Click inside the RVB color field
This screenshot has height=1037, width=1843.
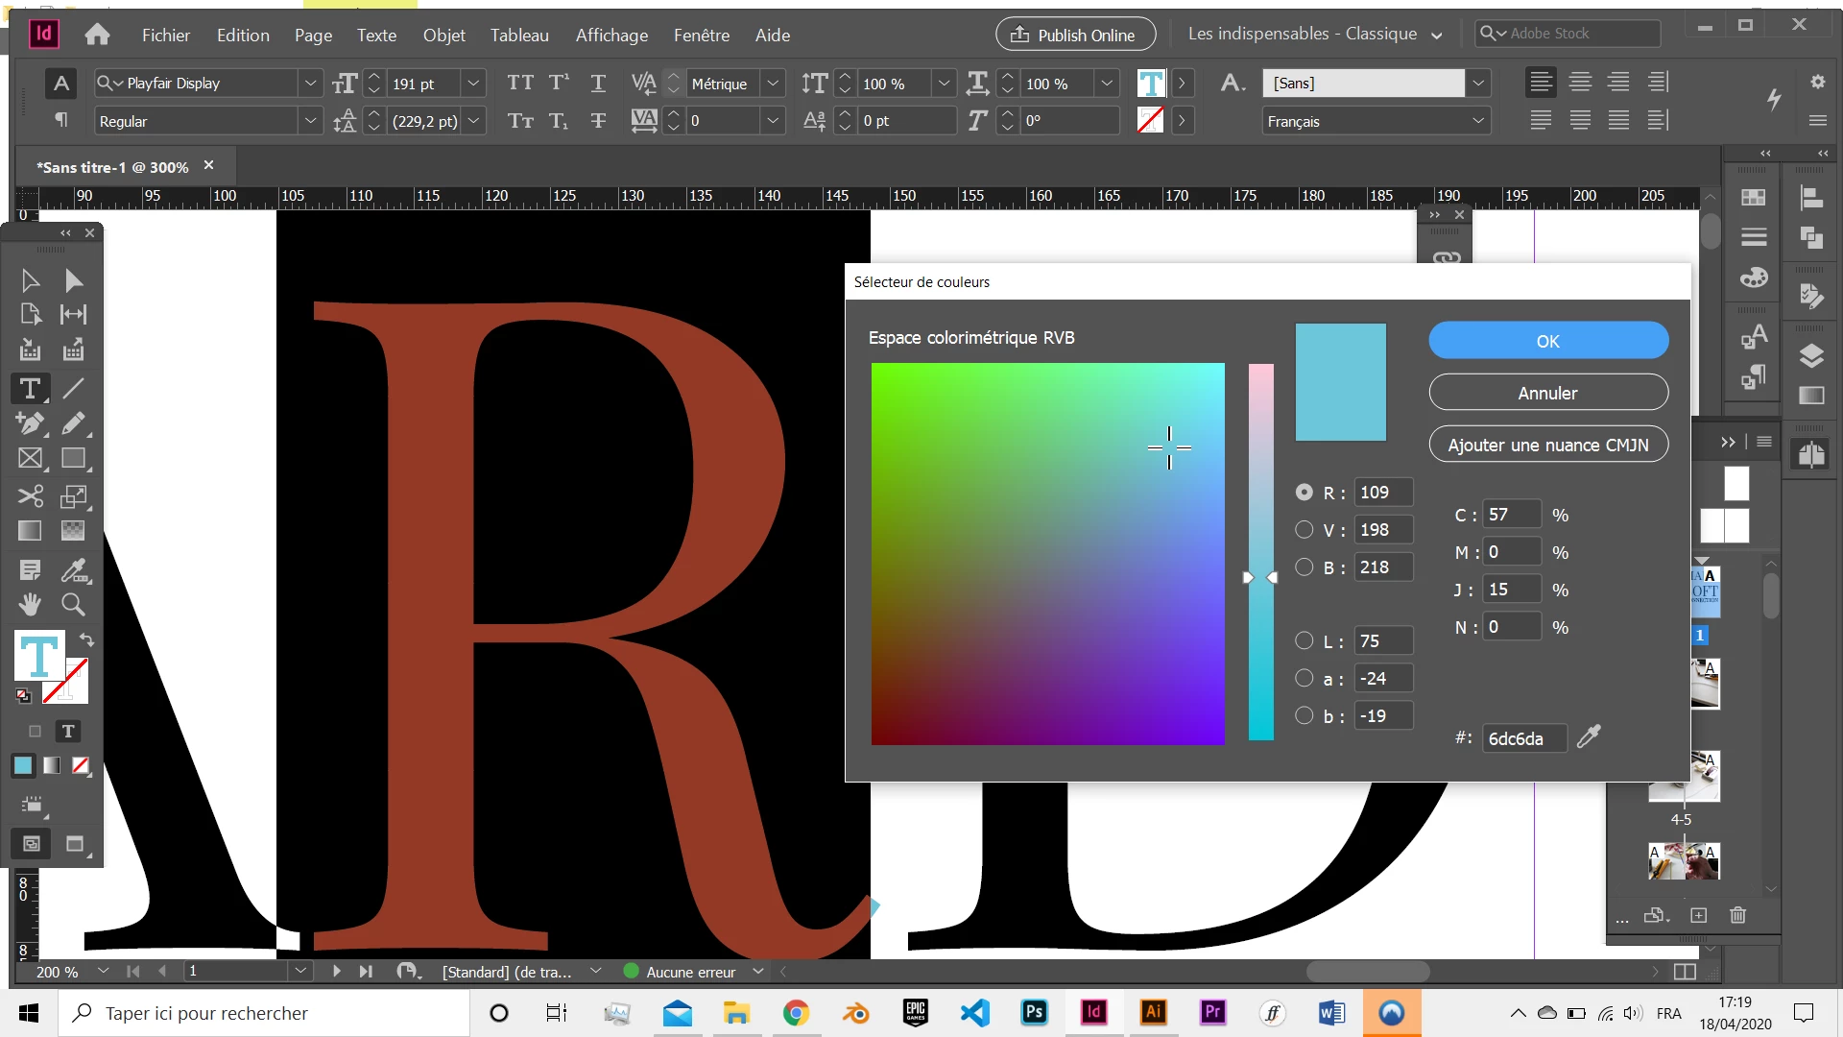pos(1047,553)
